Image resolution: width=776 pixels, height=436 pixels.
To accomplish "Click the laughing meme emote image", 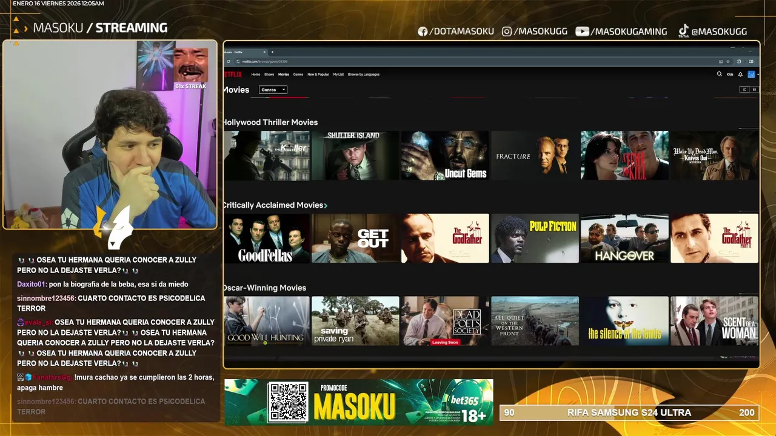I will pyautogui.click(x=191, y=65).
